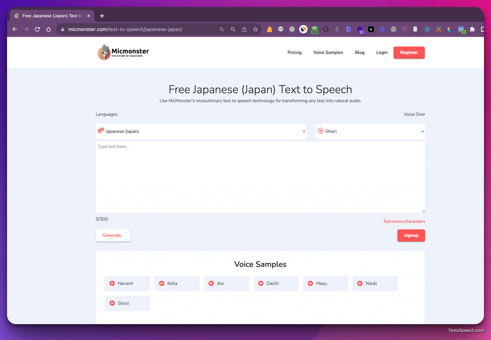This screenshot has height=340, width=491.
Task: Play the Daichi voice sample
Action: coord(261,283)
